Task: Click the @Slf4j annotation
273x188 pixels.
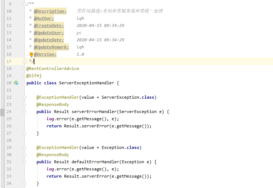Action: tap(34, 76)
